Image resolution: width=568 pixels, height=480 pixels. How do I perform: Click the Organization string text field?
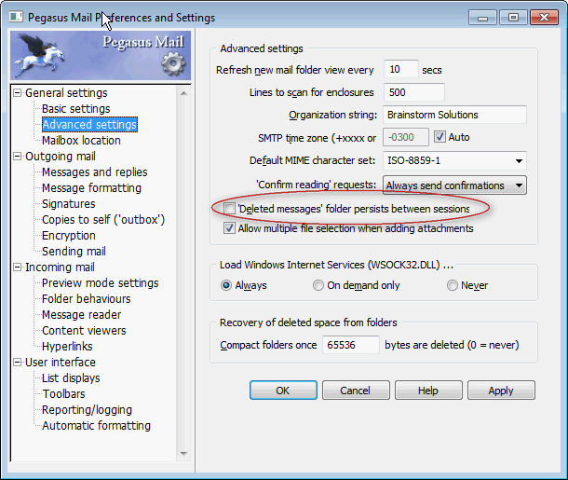pos(453,116)
